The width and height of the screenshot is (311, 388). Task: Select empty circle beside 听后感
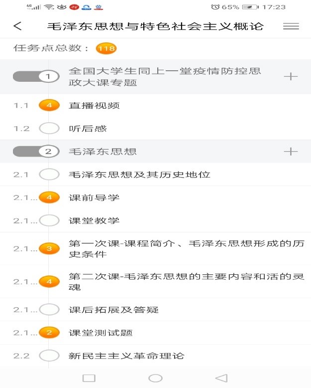click(49, 128)
